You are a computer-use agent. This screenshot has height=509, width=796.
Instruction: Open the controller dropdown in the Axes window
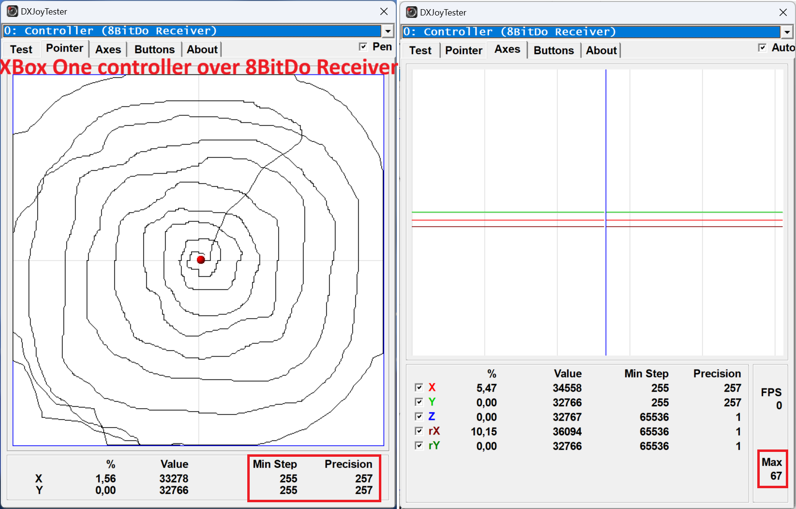tap(787, 32)
